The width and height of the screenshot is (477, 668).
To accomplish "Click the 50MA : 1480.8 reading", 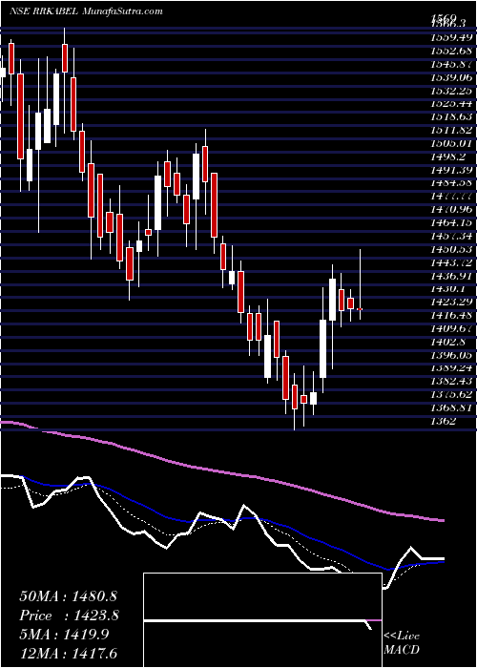I will pyautogui.click(x=68, y=596).
